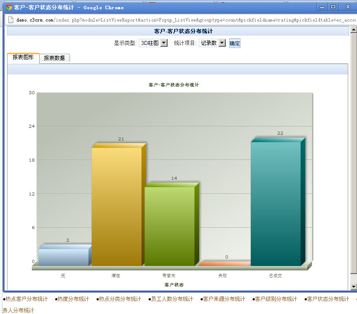Follow the 客户来源分布统计 link
This screenshot has width=357, height=314.
click(x=223, y=299)
